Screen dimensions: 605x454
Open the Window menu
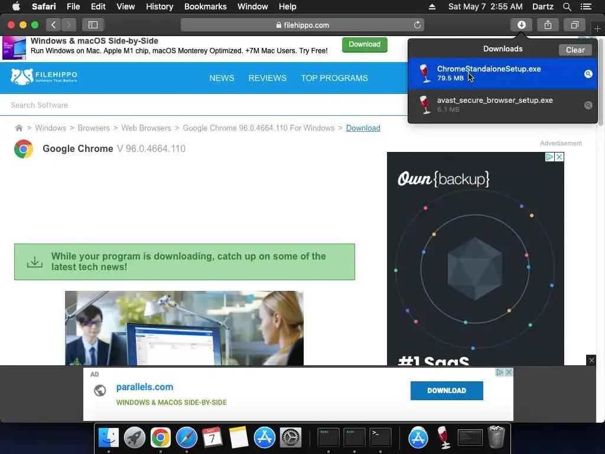(x=253, y=7)
